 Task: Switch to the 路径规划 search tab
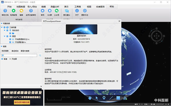pyautogui.click(x=15, y=51)
